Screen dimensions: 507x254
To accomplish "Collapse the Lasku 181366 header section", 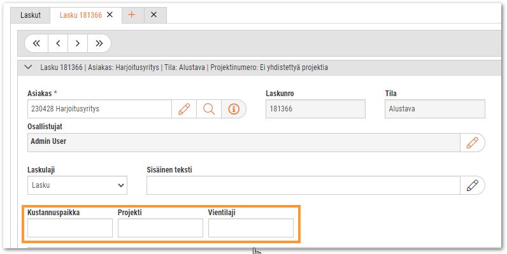I will click(x=29, y=67).
